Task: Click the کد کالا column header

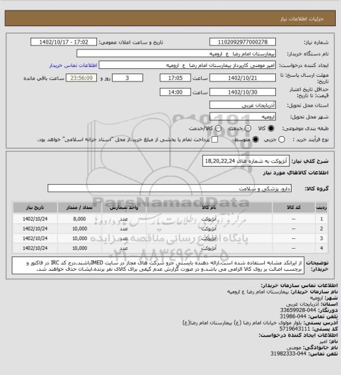Action: click(x=293, y=207)
